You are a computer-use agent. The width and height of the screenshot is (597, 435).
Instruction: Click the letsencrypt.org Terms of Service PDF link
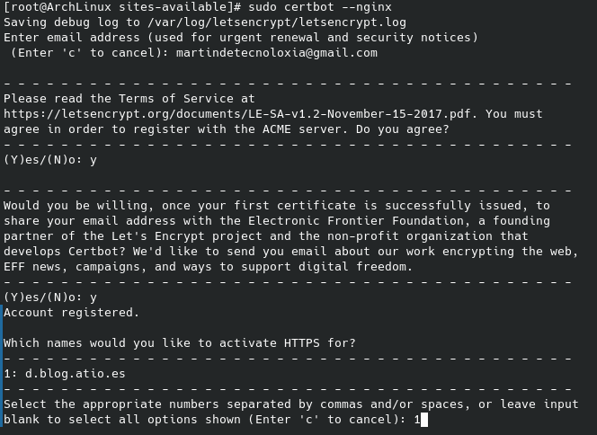coord(258,114)
